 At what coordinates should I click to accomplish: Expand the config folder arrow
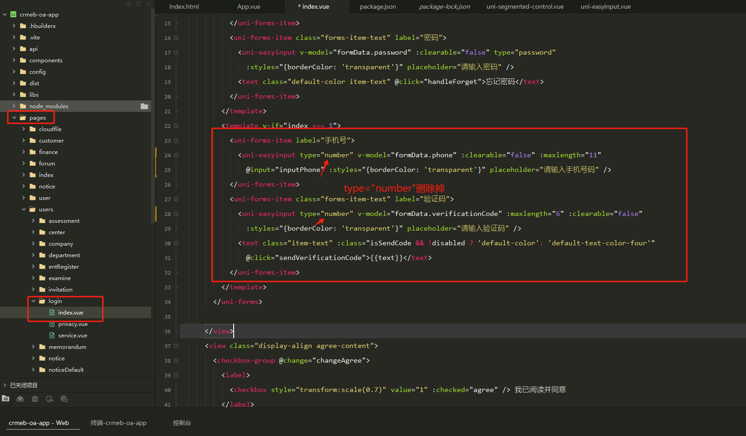(14, 72)
